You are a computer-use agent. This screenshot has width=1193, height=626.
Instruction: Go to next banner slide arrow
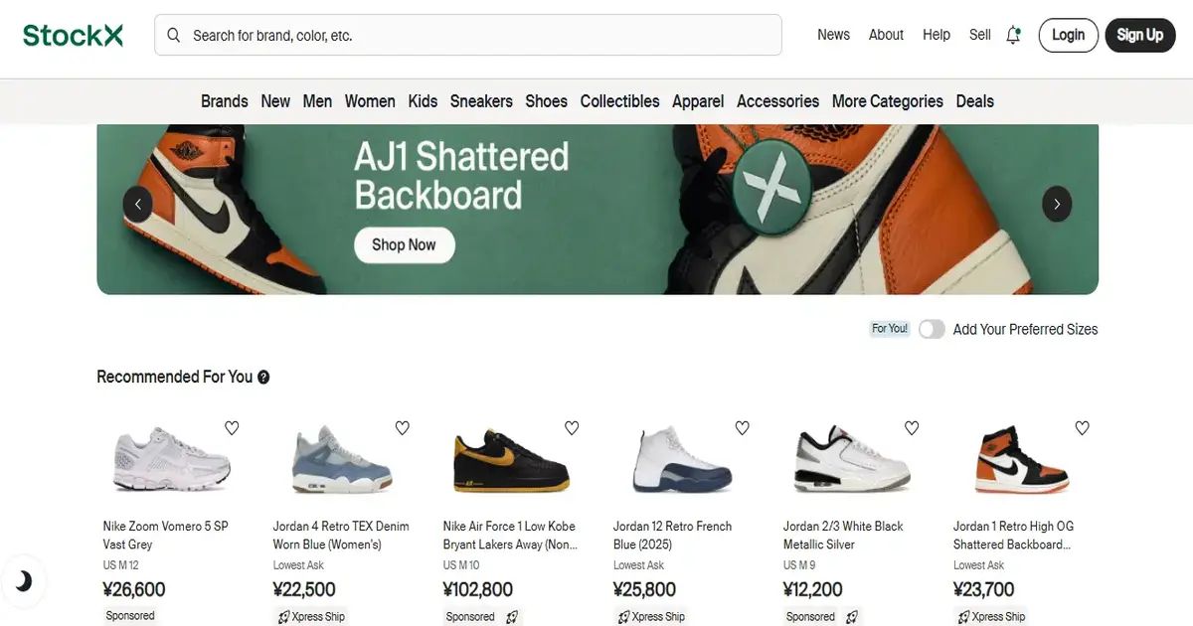click(x=1057, y=204)
